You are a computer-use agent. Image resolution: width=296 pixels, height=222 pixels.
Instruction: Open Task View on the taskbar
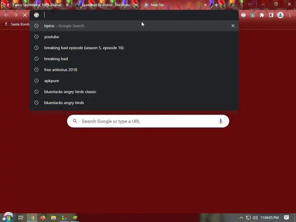tap(21, 218)
